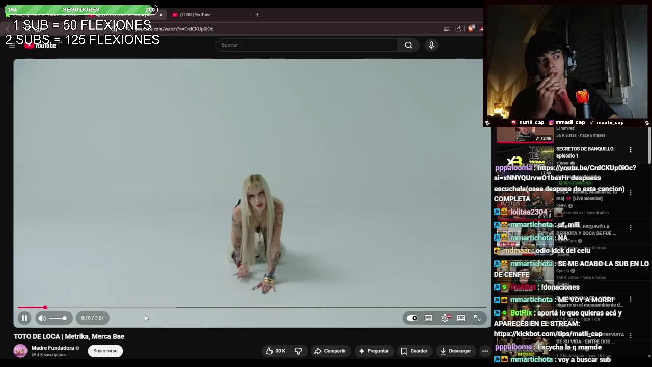Start voice search with microphone icon

point(431,45)
